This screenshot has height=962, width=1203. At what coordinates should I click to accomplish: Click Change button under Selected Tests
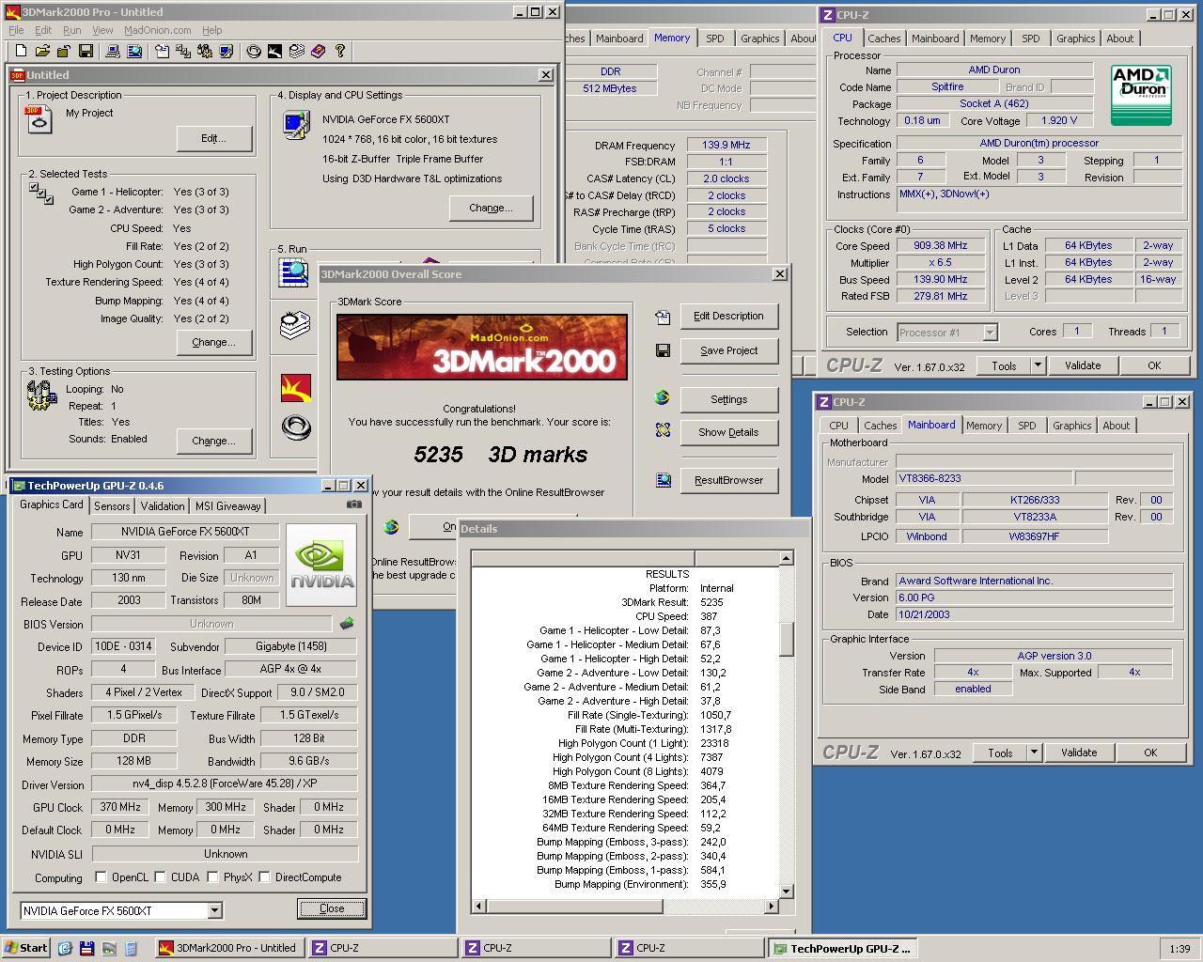[214, 342]
